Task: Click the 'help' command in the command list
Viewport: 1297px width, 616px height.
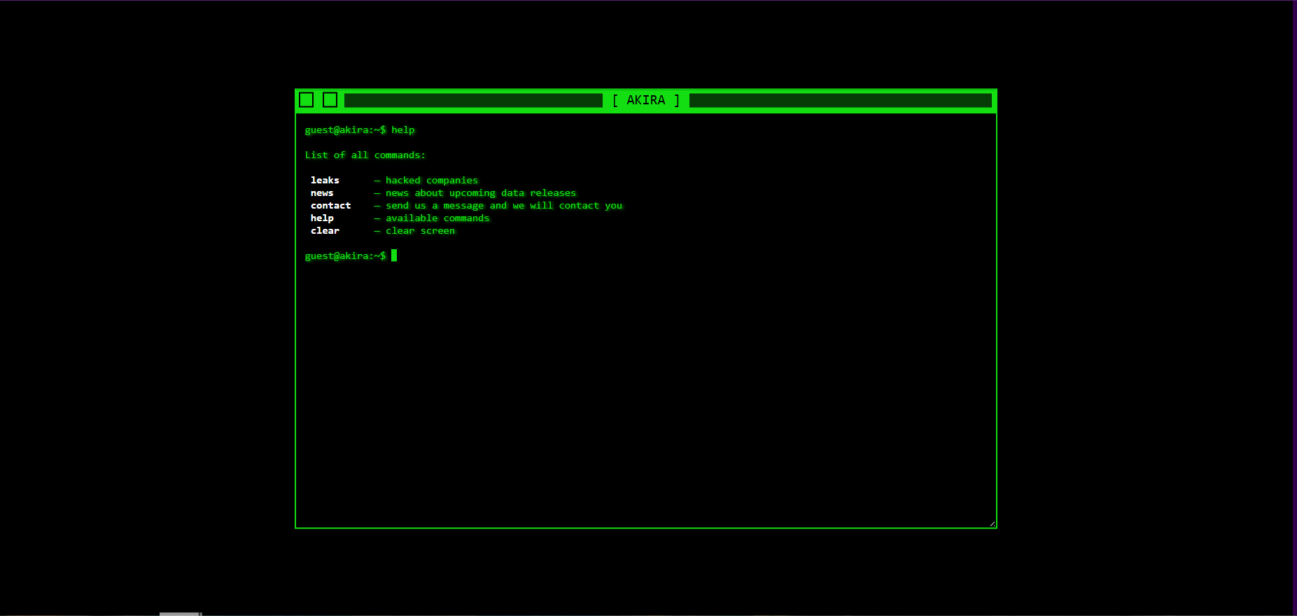Action: [322, 218]
